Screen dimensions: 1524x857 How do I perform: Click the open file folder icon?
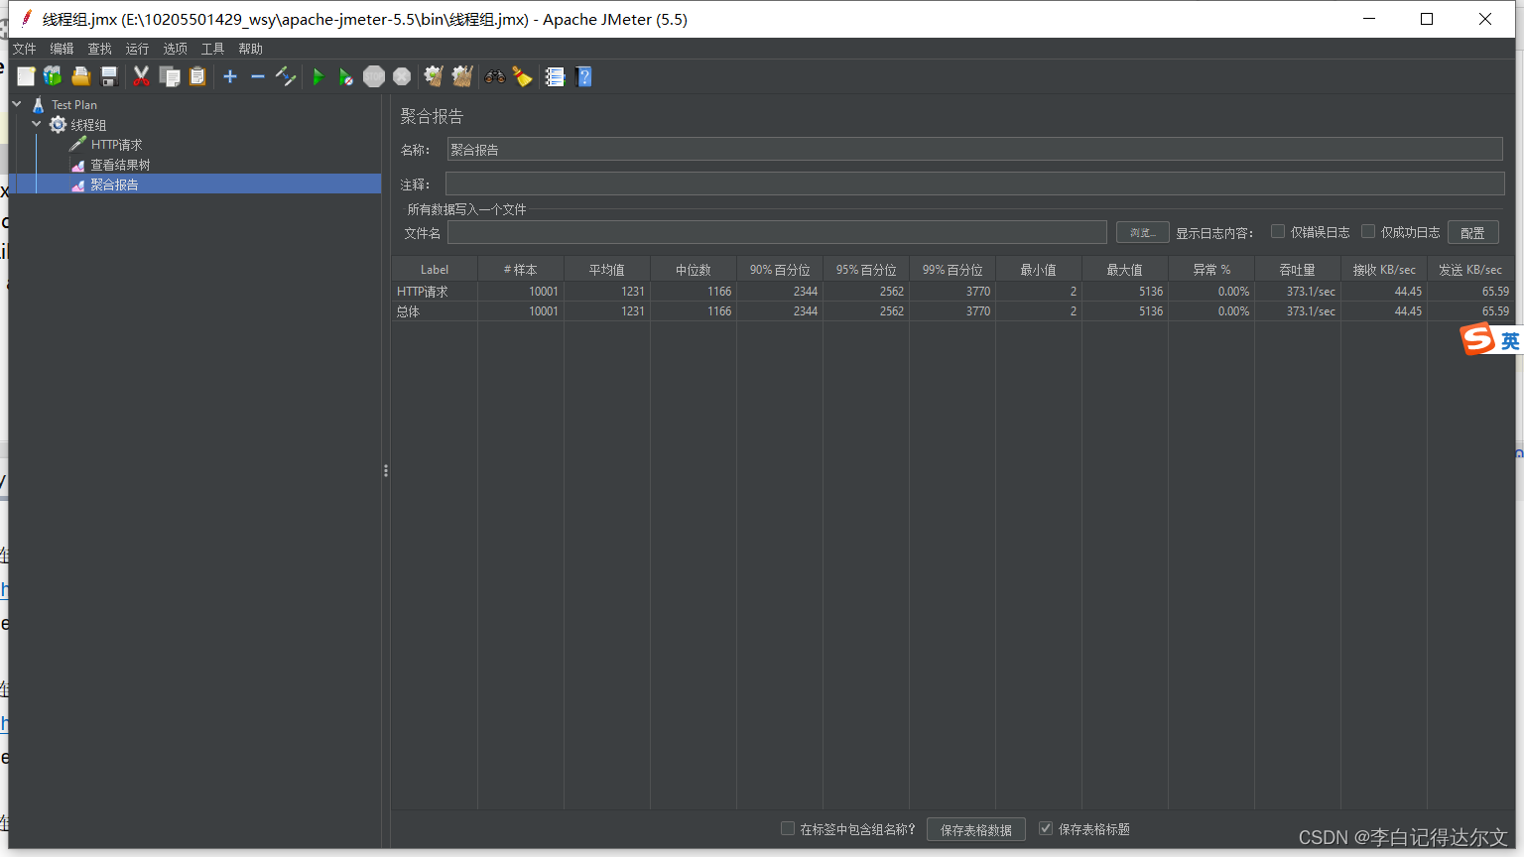[x=81, y=76]
